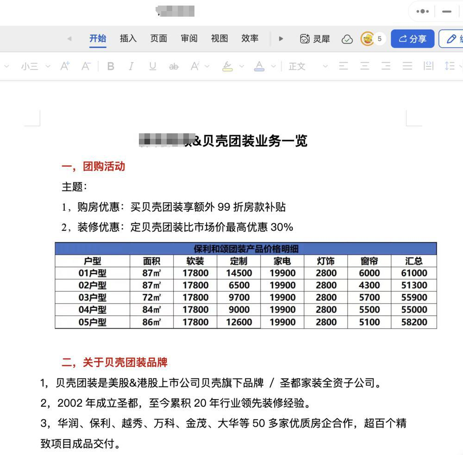Open the 小三 font size dropdown
The width and height of the screenshot is (463, 455).
coord(36,67)
